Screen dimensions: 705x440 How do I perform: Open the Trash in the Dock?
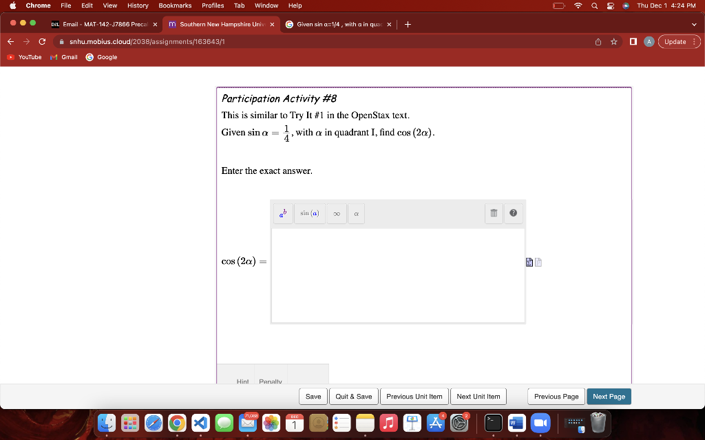pyautogui.click(x=598, y=423)
